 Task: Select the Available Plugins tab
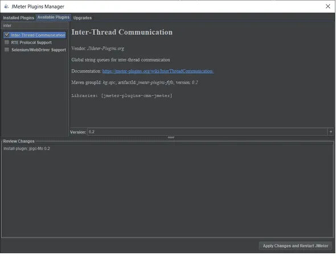pos(54,17)
